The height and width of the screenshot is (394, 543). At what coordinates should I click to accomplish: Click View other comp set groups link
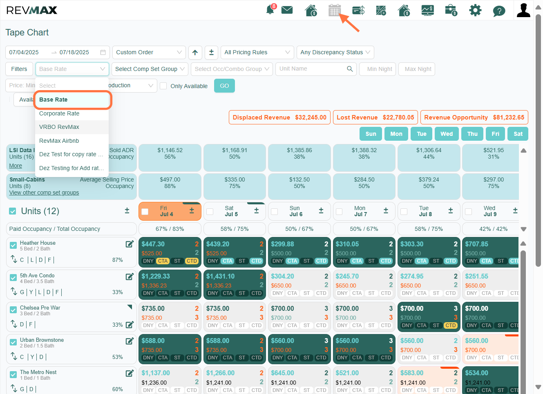[44, 193]
